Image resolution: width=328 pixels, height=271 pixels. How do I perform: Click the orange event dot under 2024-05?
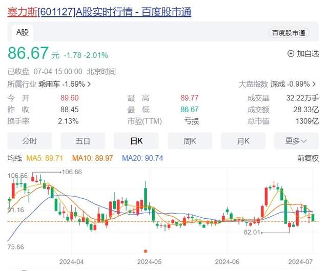click(x=146, y=251)
